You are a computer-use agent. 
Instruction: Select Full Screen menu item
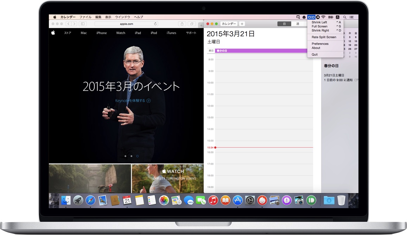pyautogui.click(x=326, y=26)
